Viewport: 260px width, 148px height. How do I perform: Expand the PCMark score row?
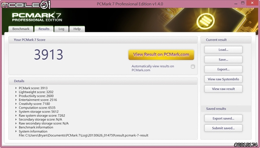[16, 88]
